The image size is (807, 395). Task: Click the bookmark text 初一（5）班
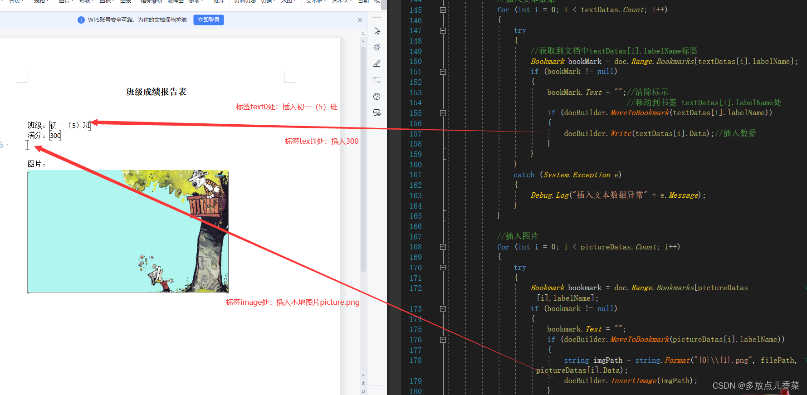tap(70, 125)
